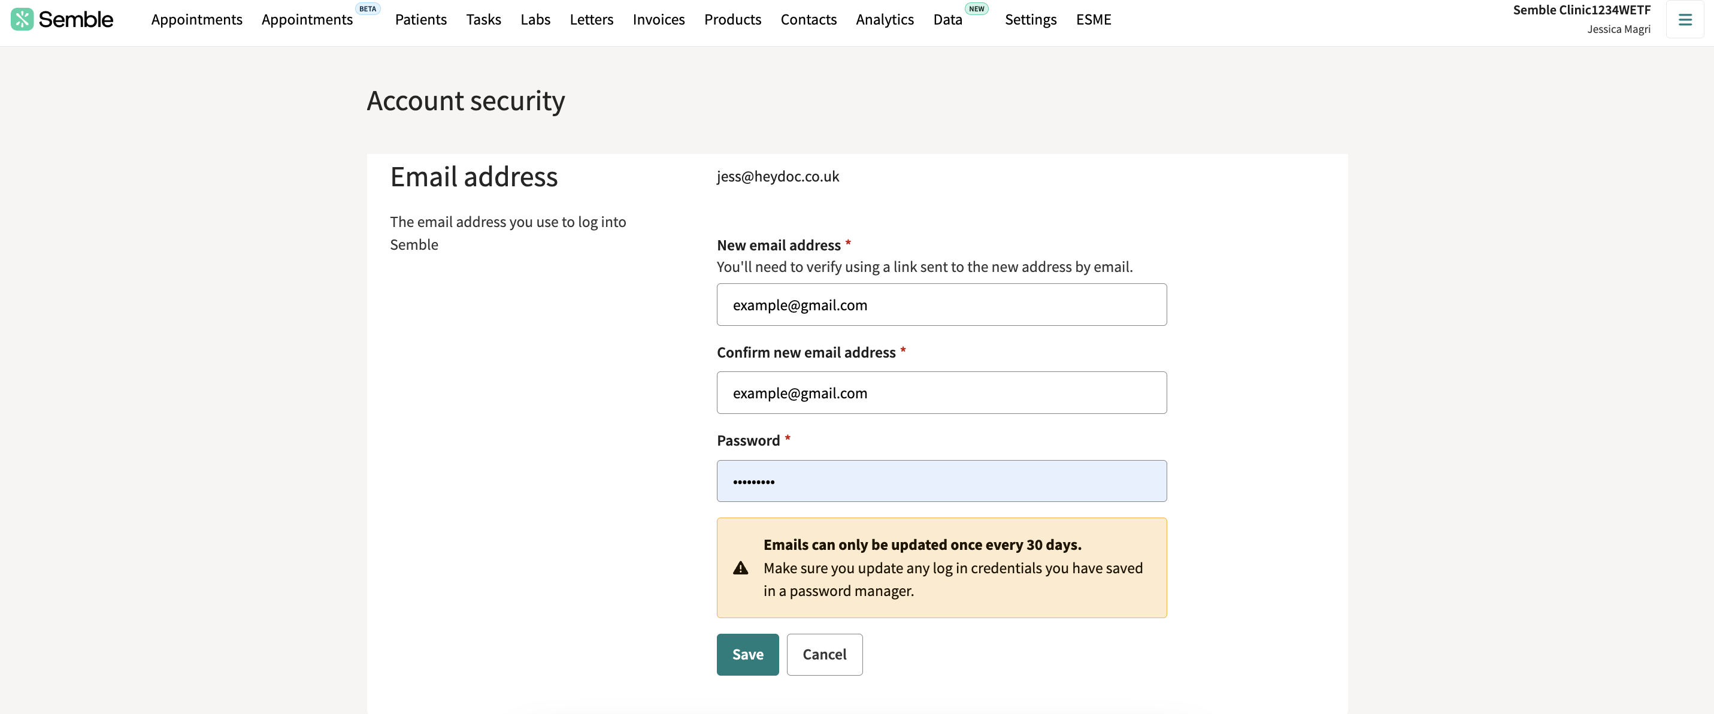1714x714 pixels.
Task: Go to Patients
Action: click(x=420, y=19)
